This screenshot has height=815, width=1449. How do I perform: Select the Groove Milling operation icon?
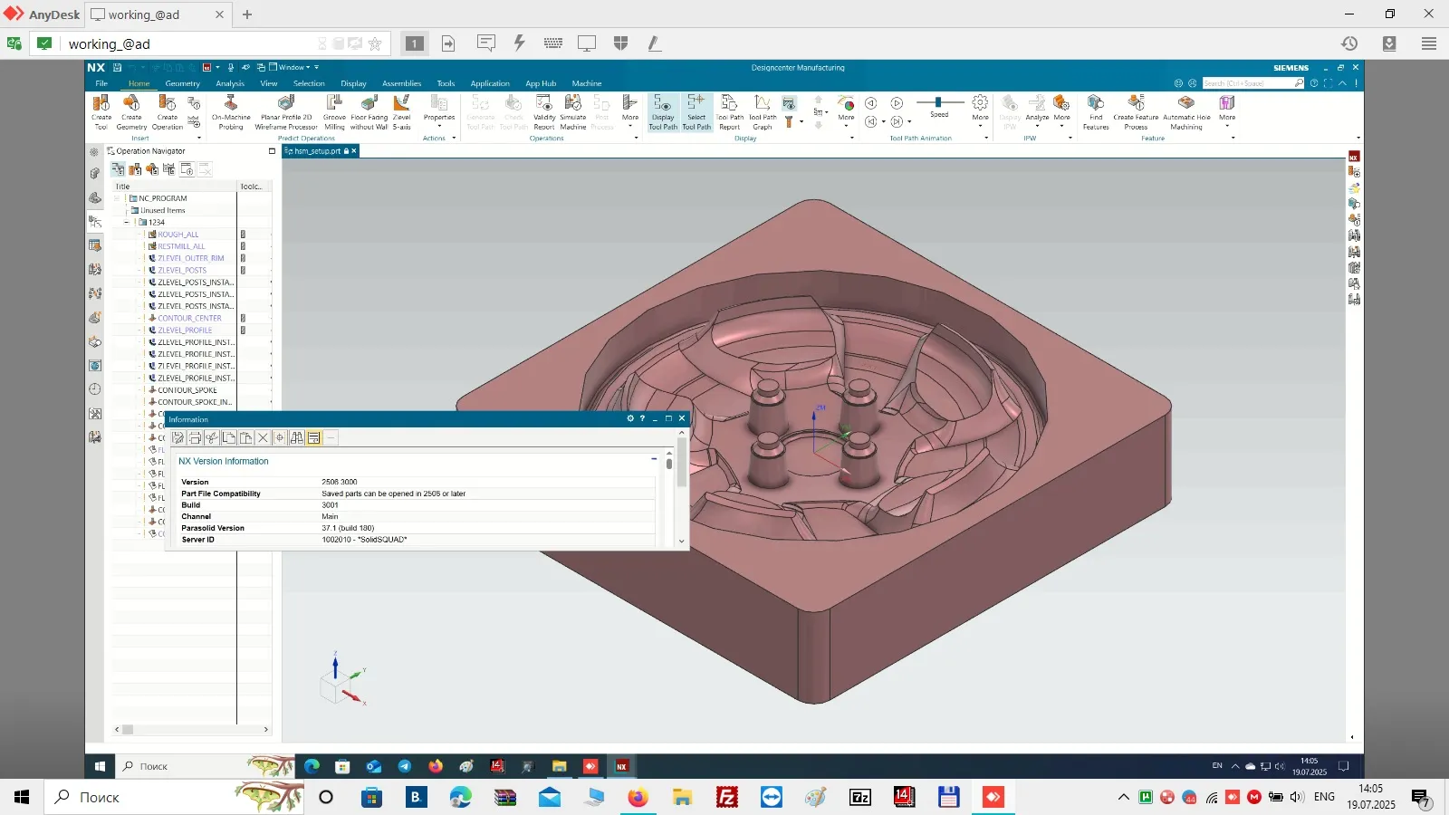tap(334, 112)
